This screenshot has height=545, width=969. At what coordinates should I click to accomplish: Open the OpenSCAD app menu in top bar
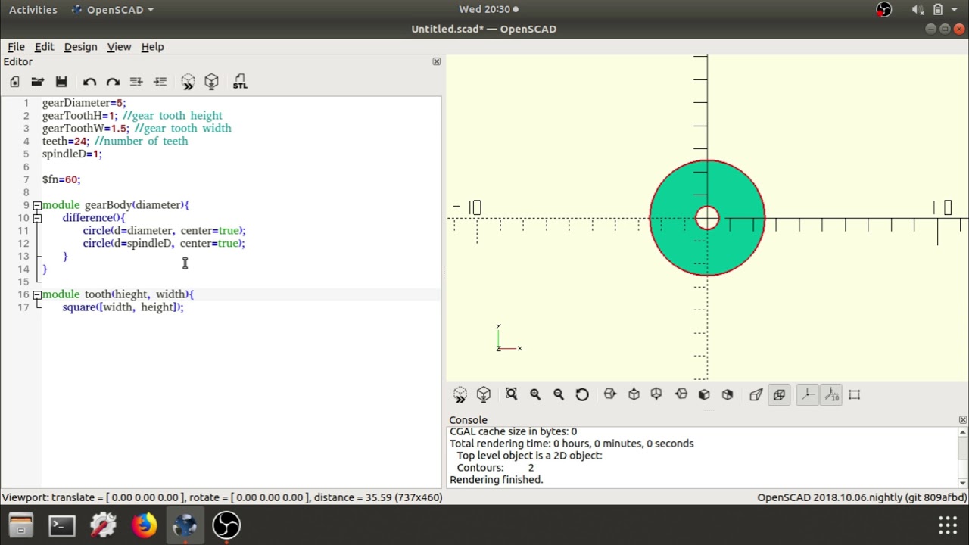tap(112, 10)
